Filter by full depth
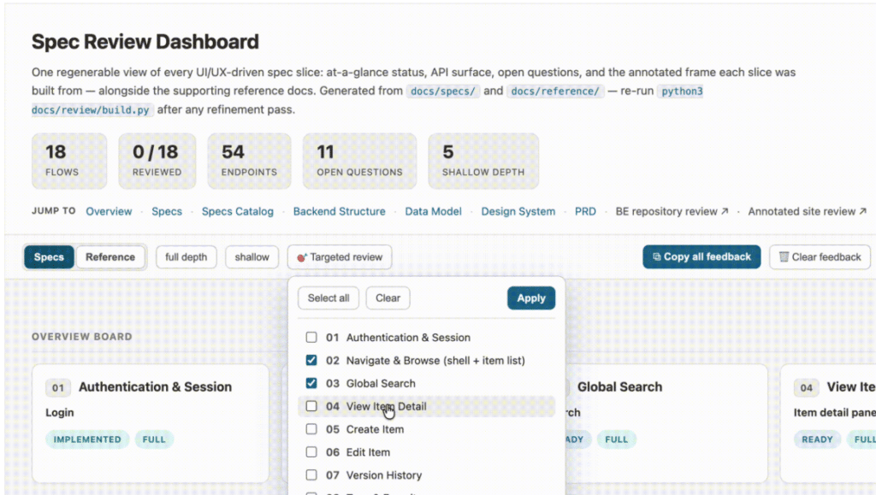 (x=186, y=257)
